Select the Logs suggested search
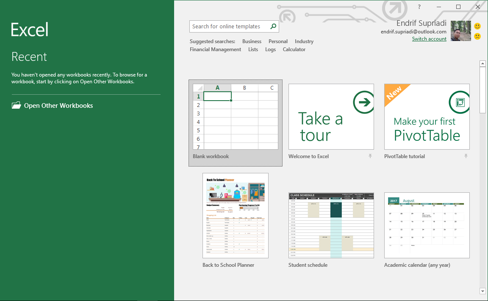Viewport: 488px width, 301px height. pyautogui.click(x=270, y=49)
